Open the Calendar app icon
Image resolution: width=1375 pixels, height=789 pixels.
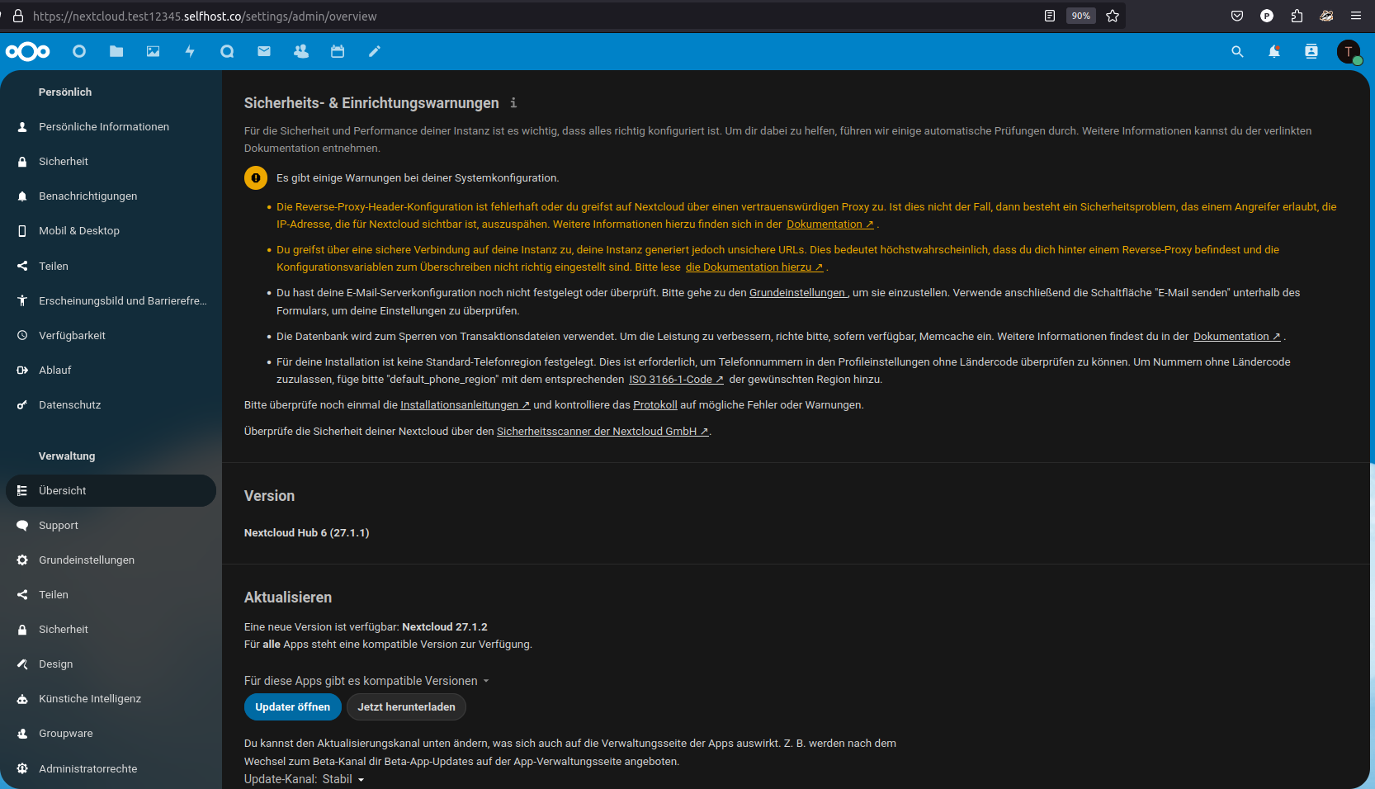[338, 51]
